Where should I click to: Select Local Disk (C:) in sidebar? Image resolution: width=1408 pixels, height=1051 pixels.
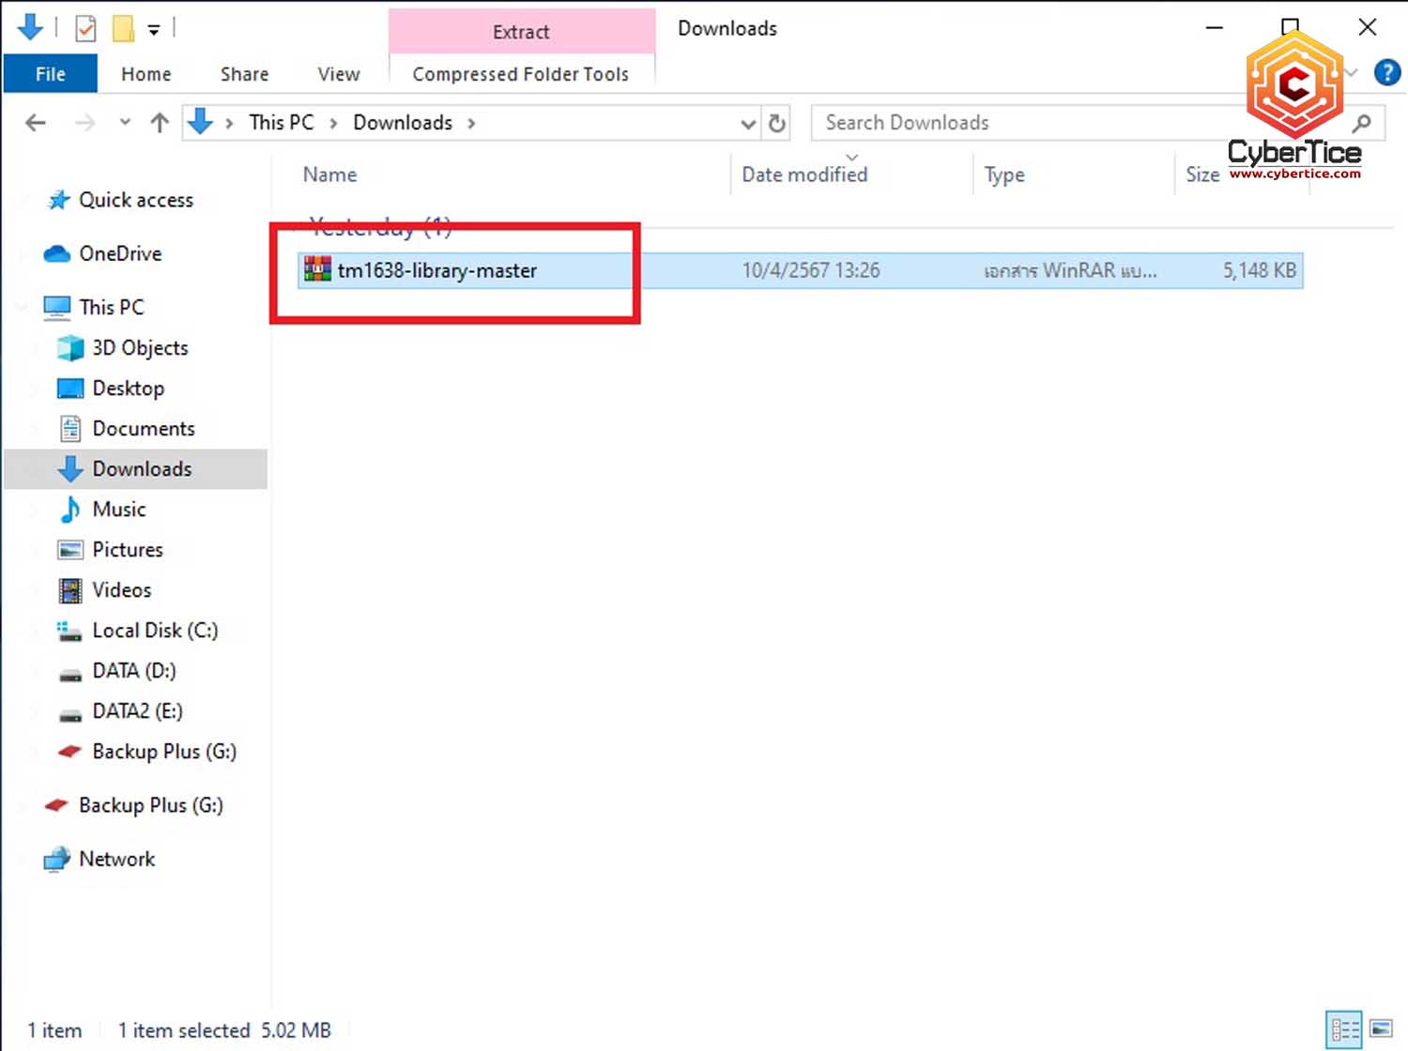(155, 631)
